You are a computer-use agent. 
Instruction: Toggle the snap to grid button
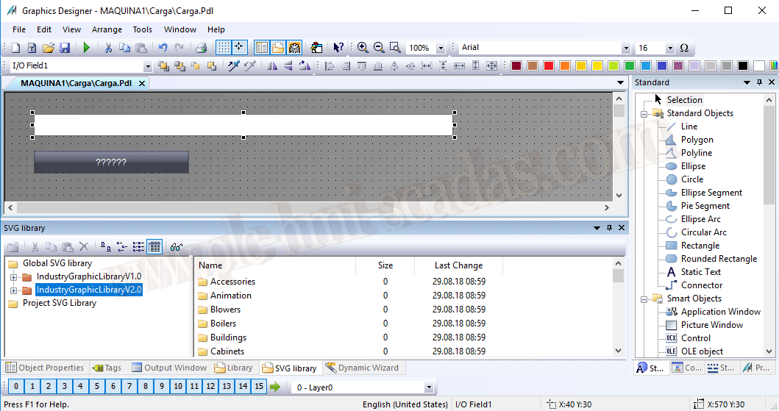coord(240,48)
